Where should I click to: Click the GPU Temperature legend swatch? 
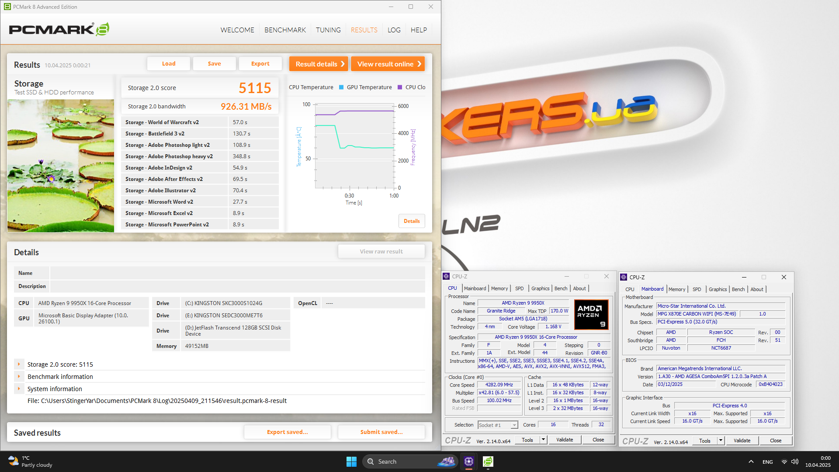pyautogui.click(x=341, y=87)
